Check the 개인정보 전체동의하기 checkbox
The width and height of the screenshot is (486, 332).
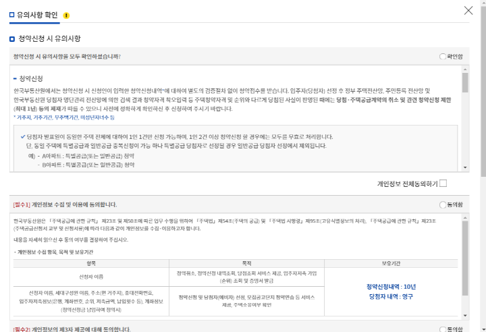(443, 184)
